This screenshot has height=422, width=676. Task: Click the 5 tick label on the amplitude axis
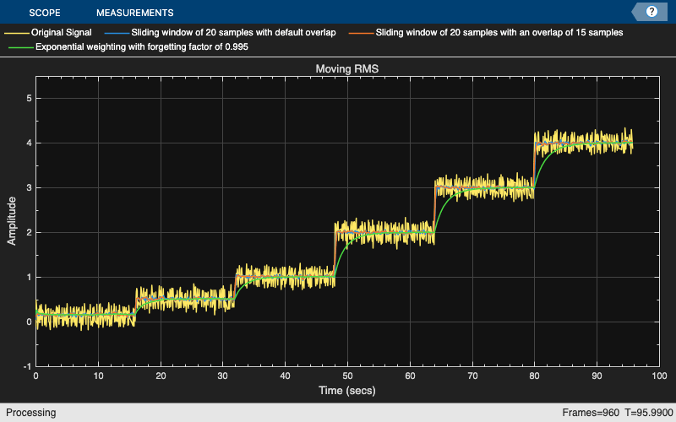pos(27,98)
